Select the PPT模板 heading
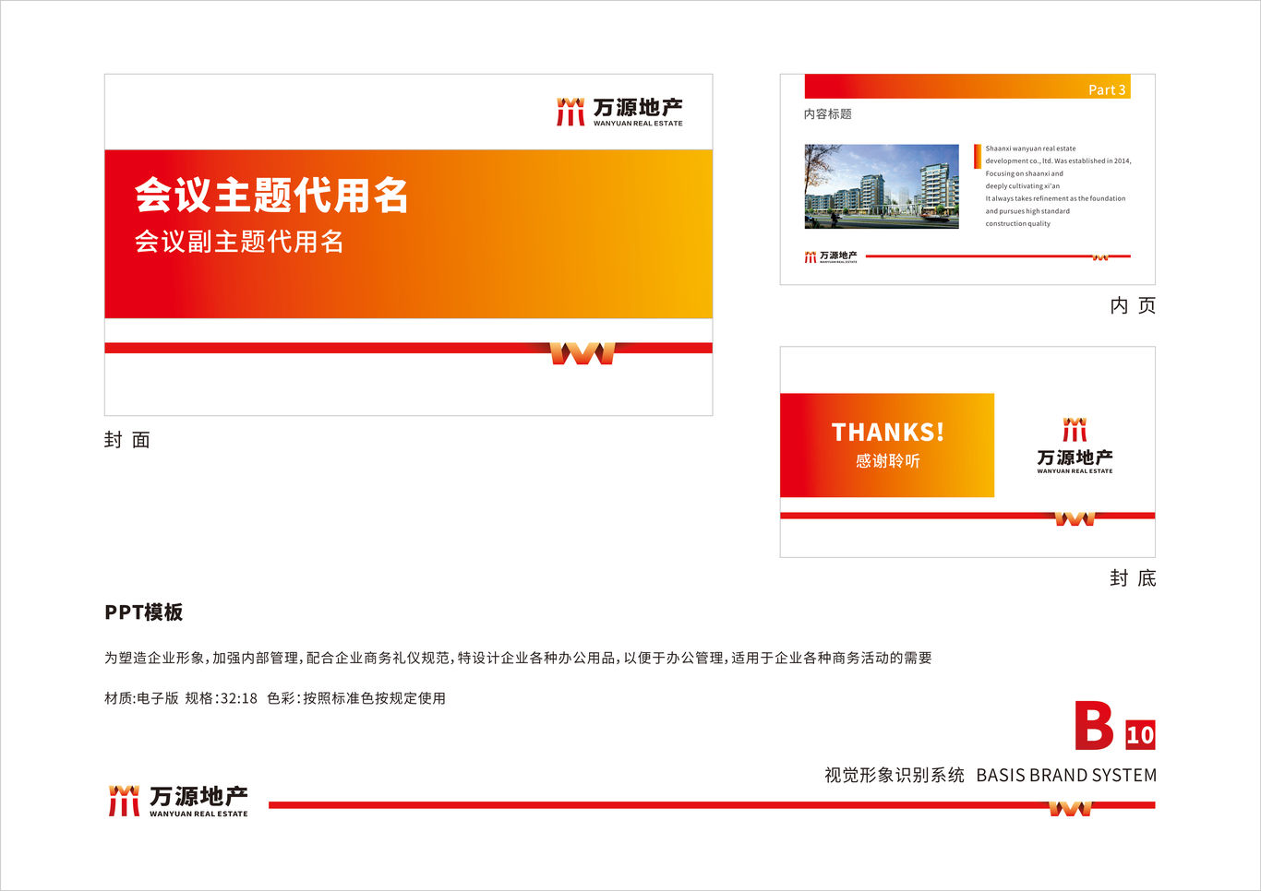 pyautogui.click(x=143, y=612)
